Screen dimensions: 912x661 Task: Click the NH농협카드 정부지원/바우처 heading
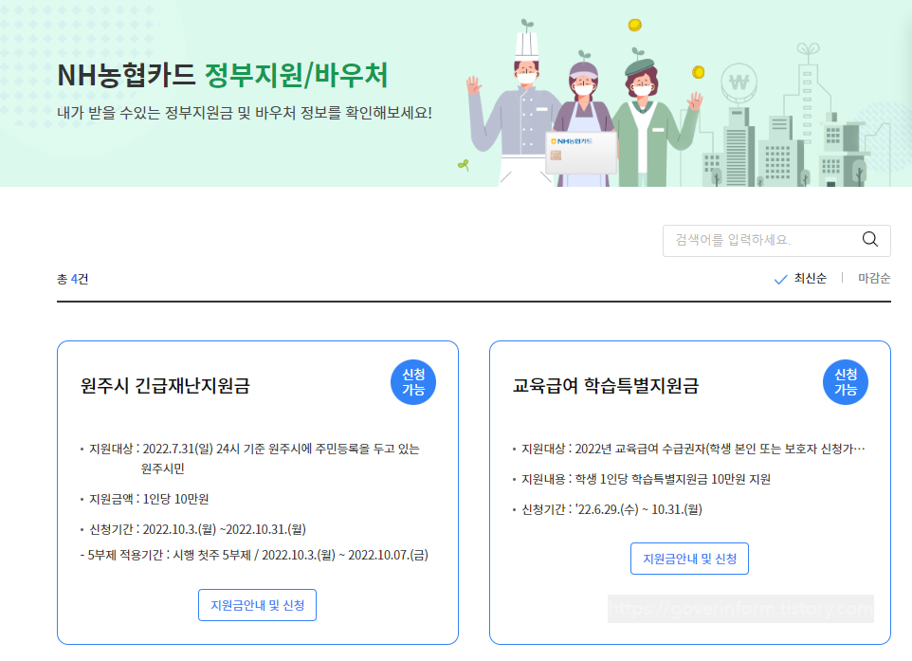point(223,75)
